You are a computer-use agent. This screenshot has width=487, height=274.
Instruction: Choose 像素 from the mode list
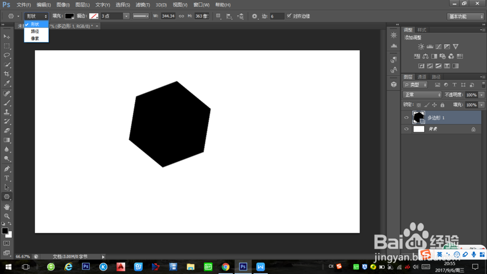pyautogui.click(x=35, y=38)
